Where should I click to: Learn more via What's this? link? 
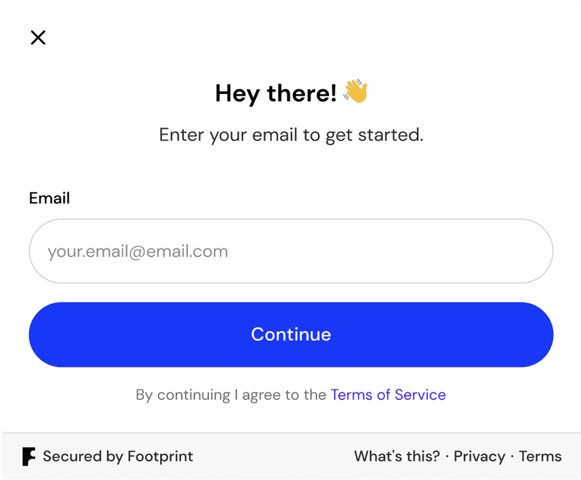397,456
